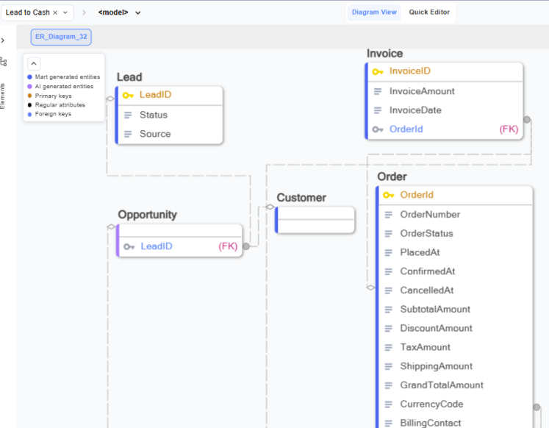Image resolution: width=549 pixels, height=428 pixels.
Task: Select the Lead entity title
Action: [x=129, y=77]
